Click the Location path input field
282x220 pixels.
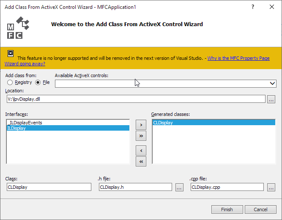click(x=136, y=99)
